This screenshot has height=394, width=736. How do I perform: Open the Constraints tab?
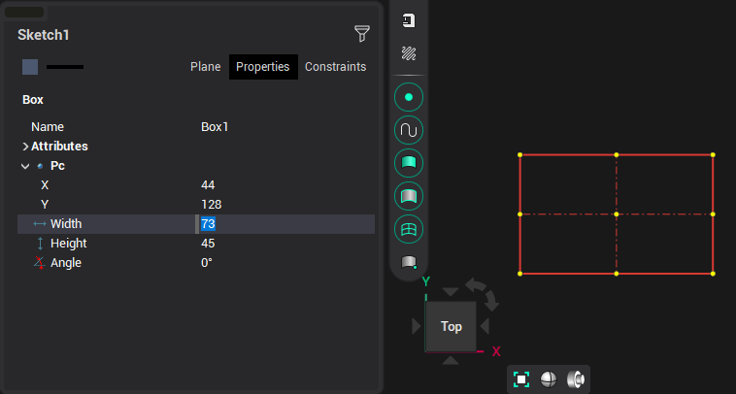335,67
